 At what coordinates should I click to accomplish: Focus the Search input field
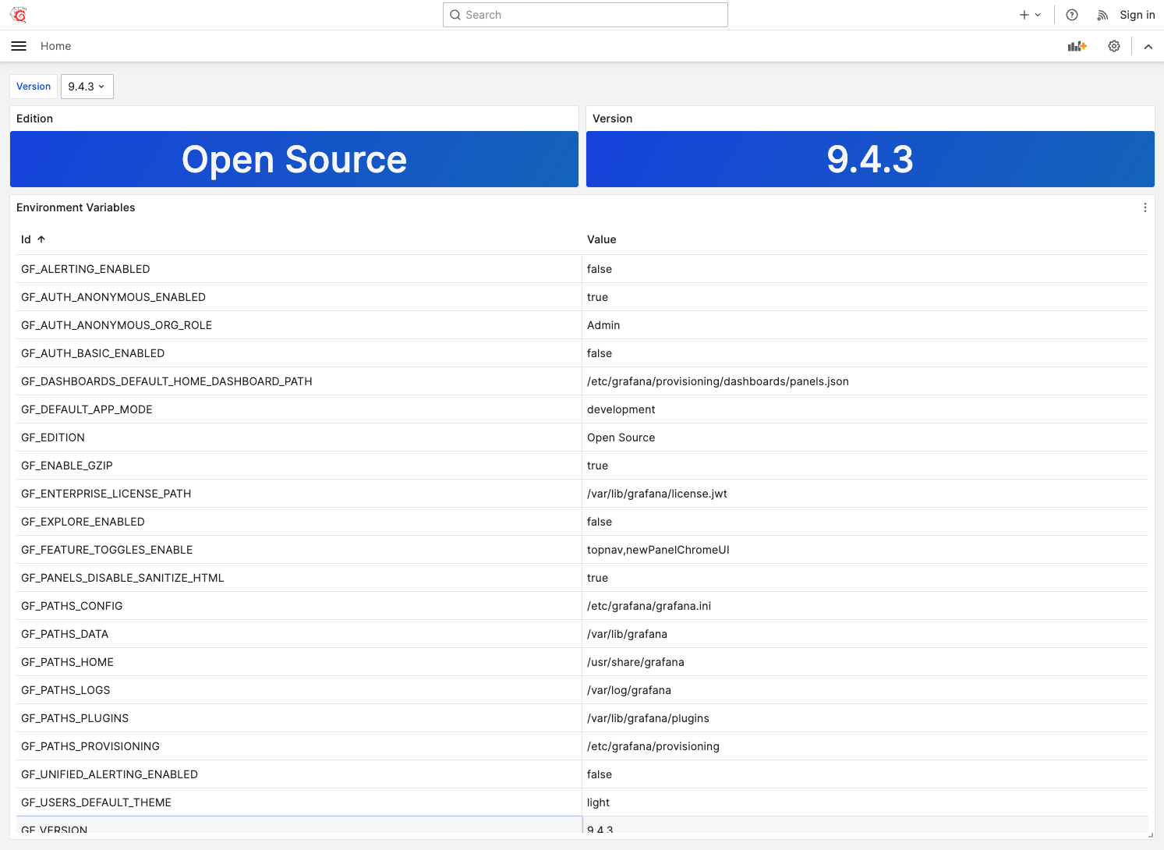pos(586,15)
